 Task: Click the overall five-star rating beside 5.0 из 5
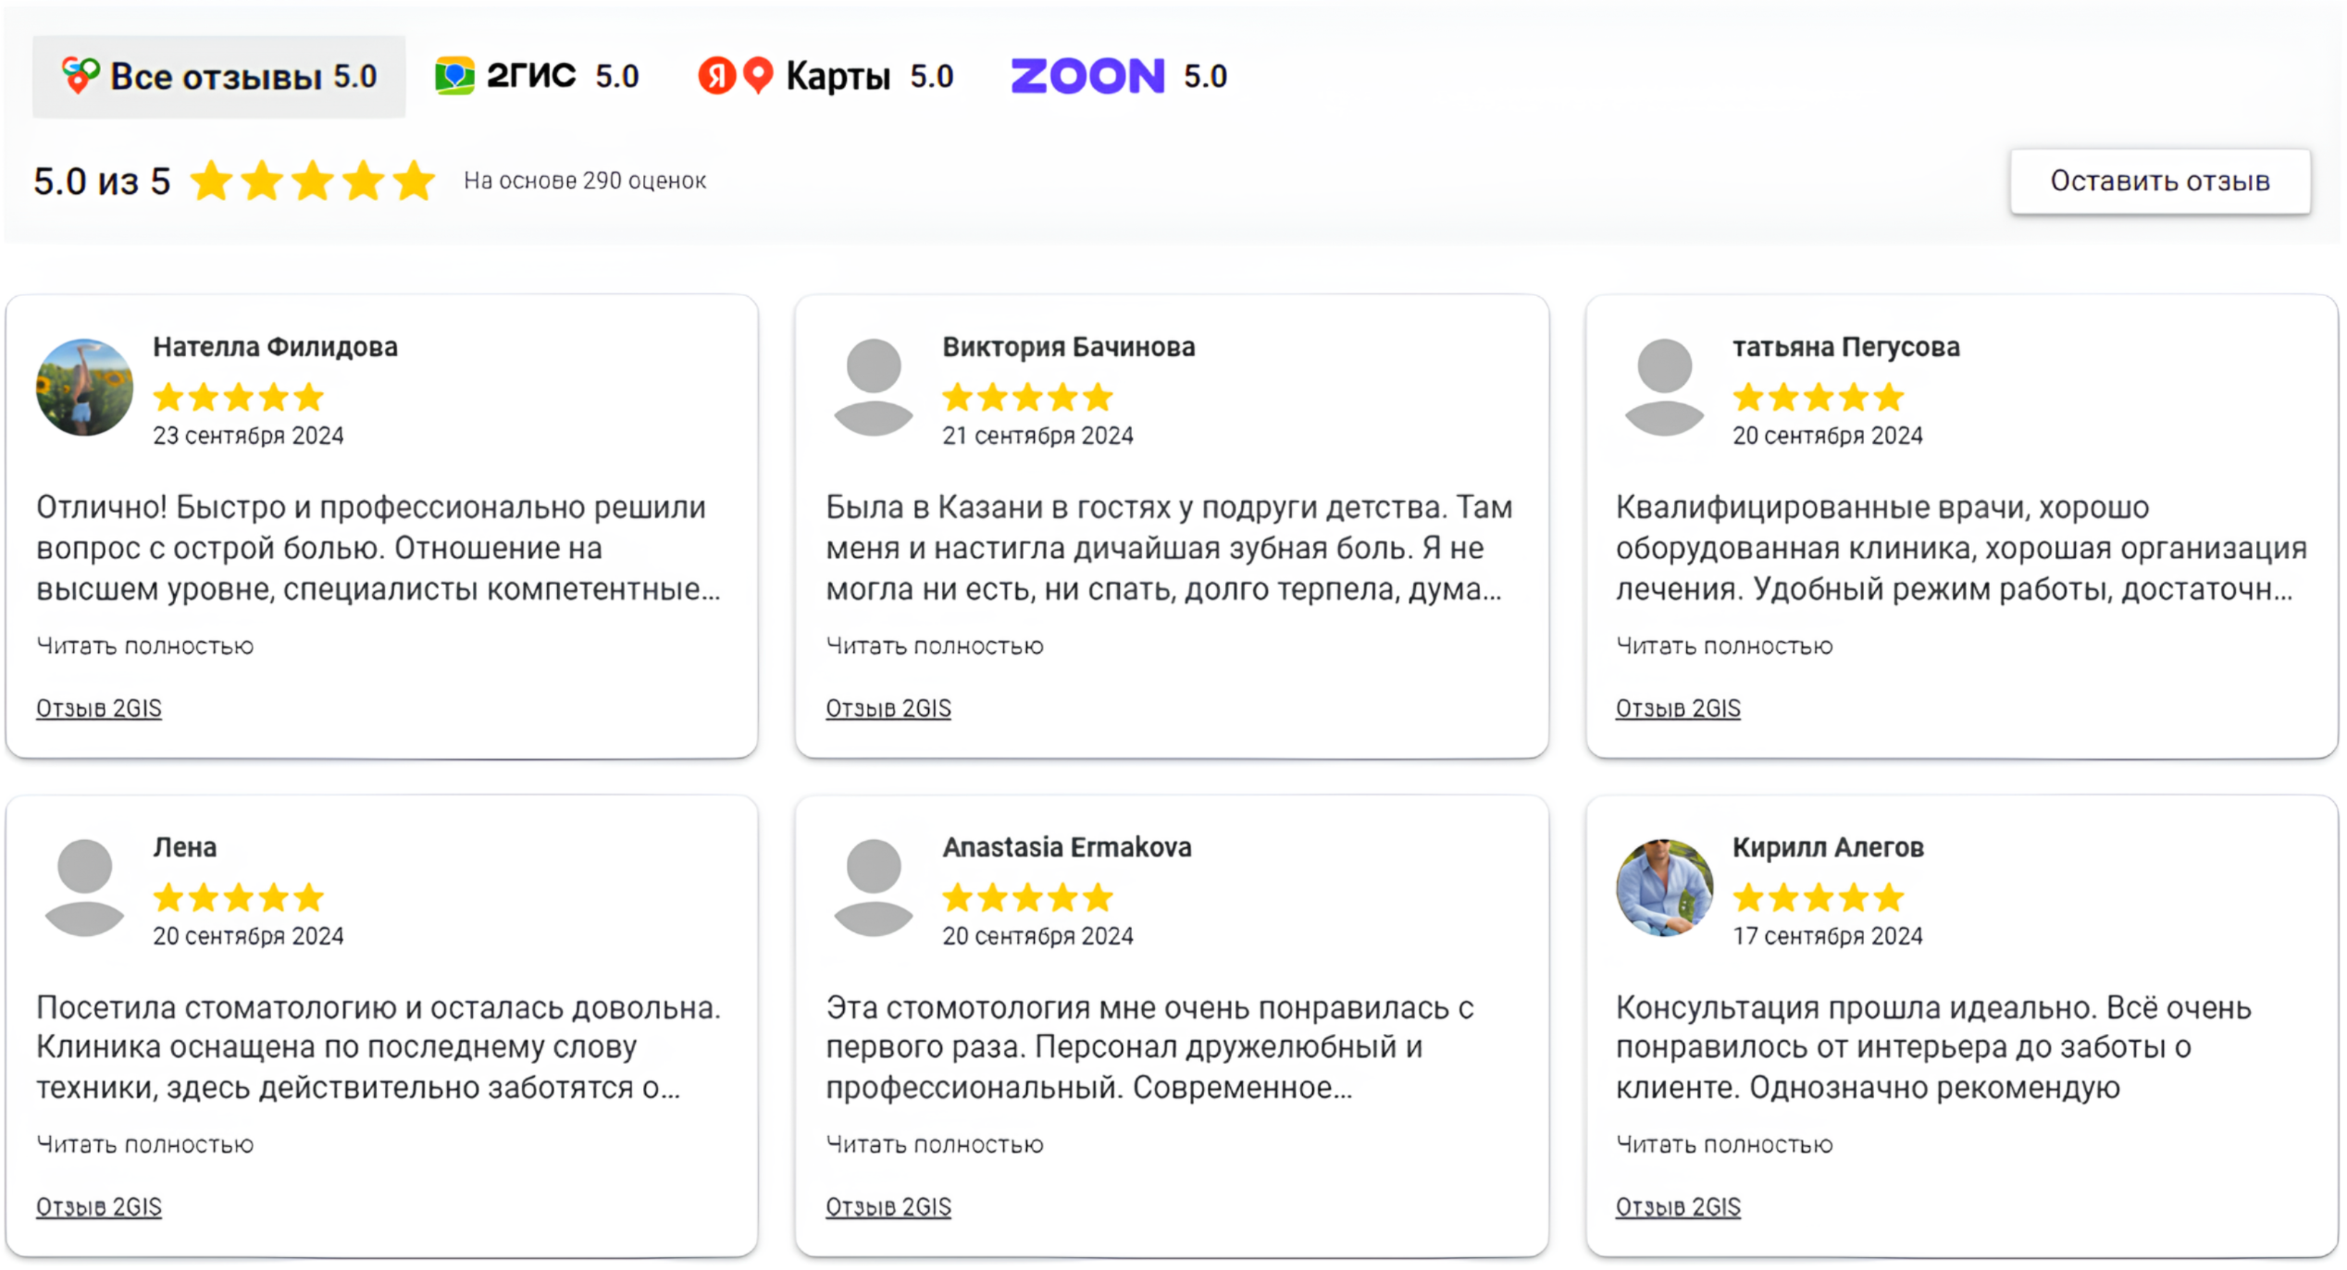313,181
